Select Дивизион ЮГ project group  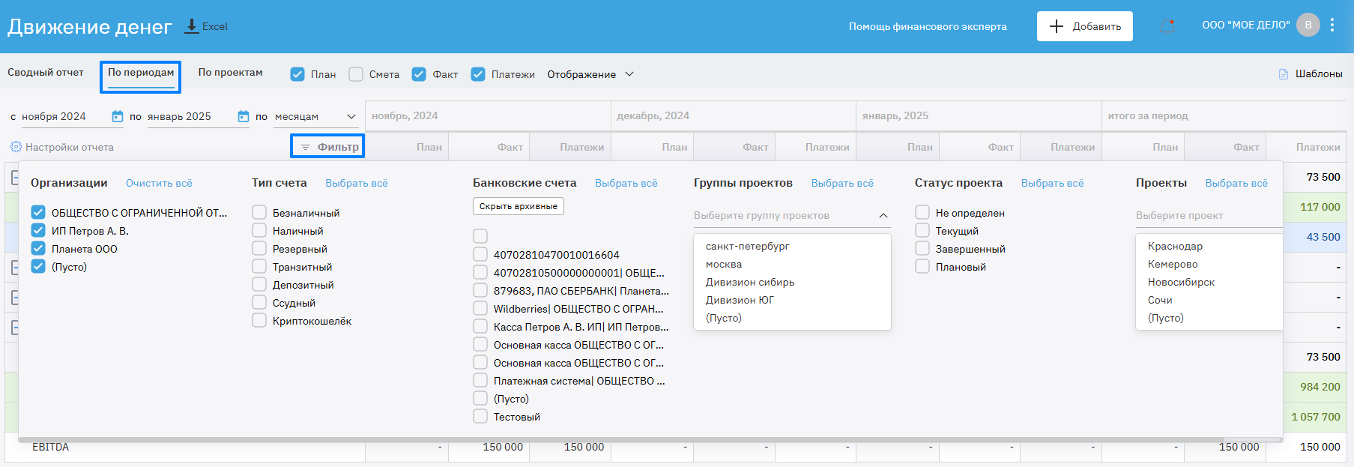(x=740, y=300)
